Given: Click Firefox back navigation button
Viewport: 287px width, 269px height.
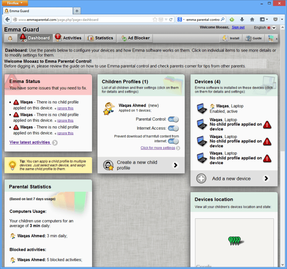Looking at the screenshot, I should 7,19.
